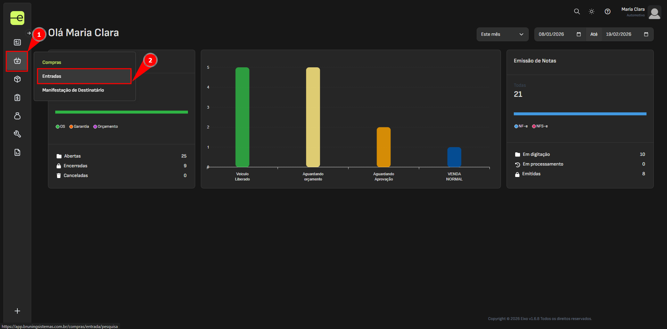Toggle the NFS-e legend item
This screenshot has height=329, width=667.
540,126
